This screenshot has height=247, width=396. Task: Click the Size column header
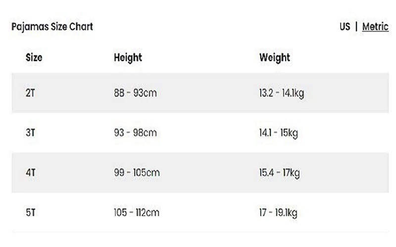pos(34,57)
